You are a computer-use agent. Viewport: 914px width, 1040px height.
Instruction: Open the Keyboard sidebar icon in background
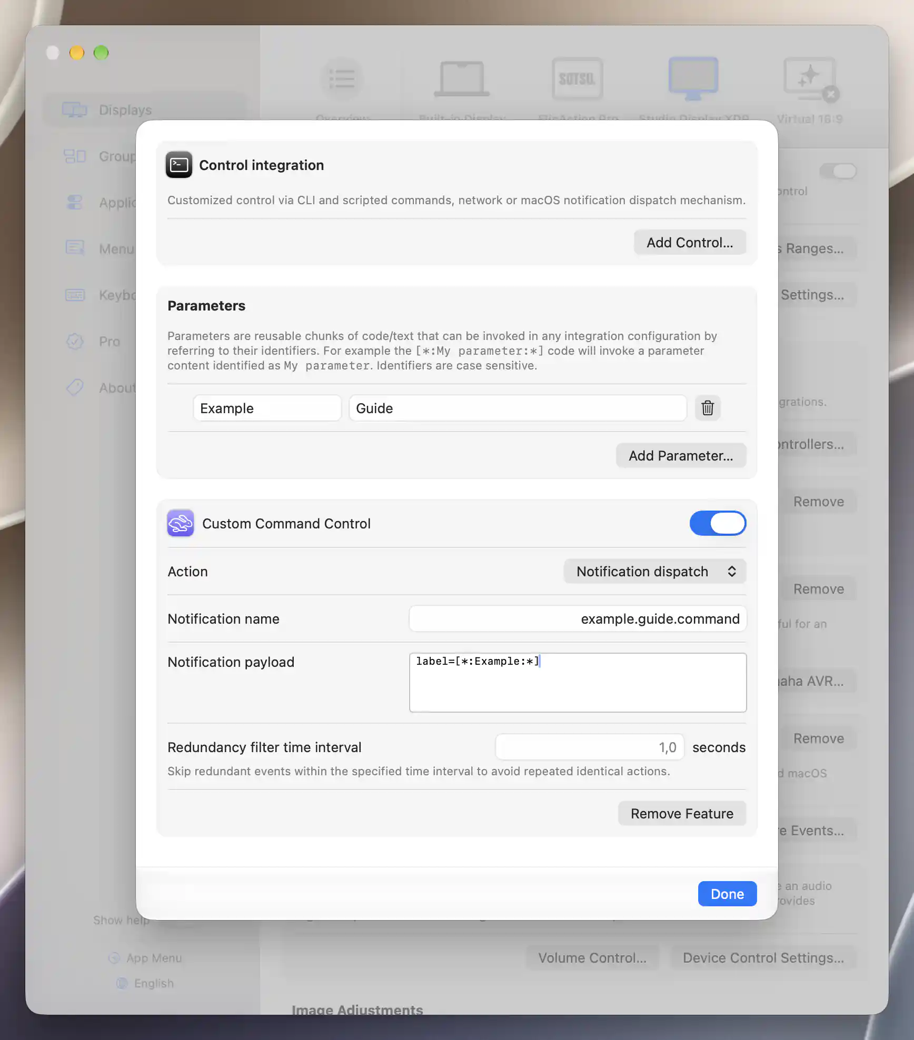[x=75, y=295]
